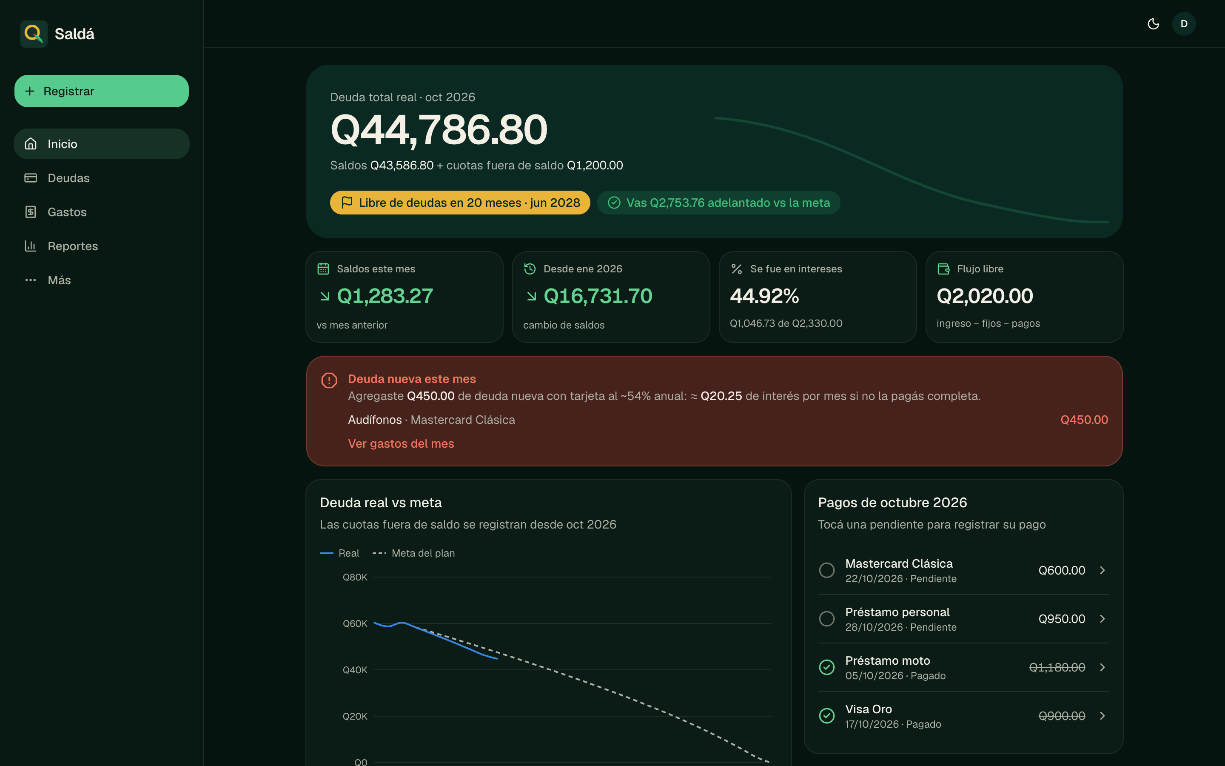Mark Mastercard Clásica payment as paid

point(826,570)
